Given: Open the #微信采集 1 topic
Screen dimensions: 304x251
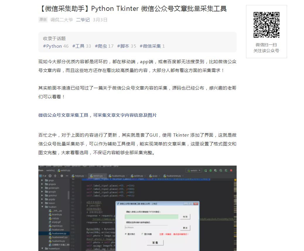Looking at the screenshot, I should coord(152,46).
